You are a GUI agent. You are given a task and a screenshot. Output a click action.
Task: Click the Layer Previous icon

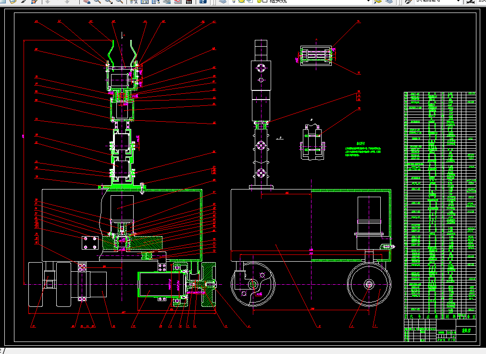[x=389, y=1]
